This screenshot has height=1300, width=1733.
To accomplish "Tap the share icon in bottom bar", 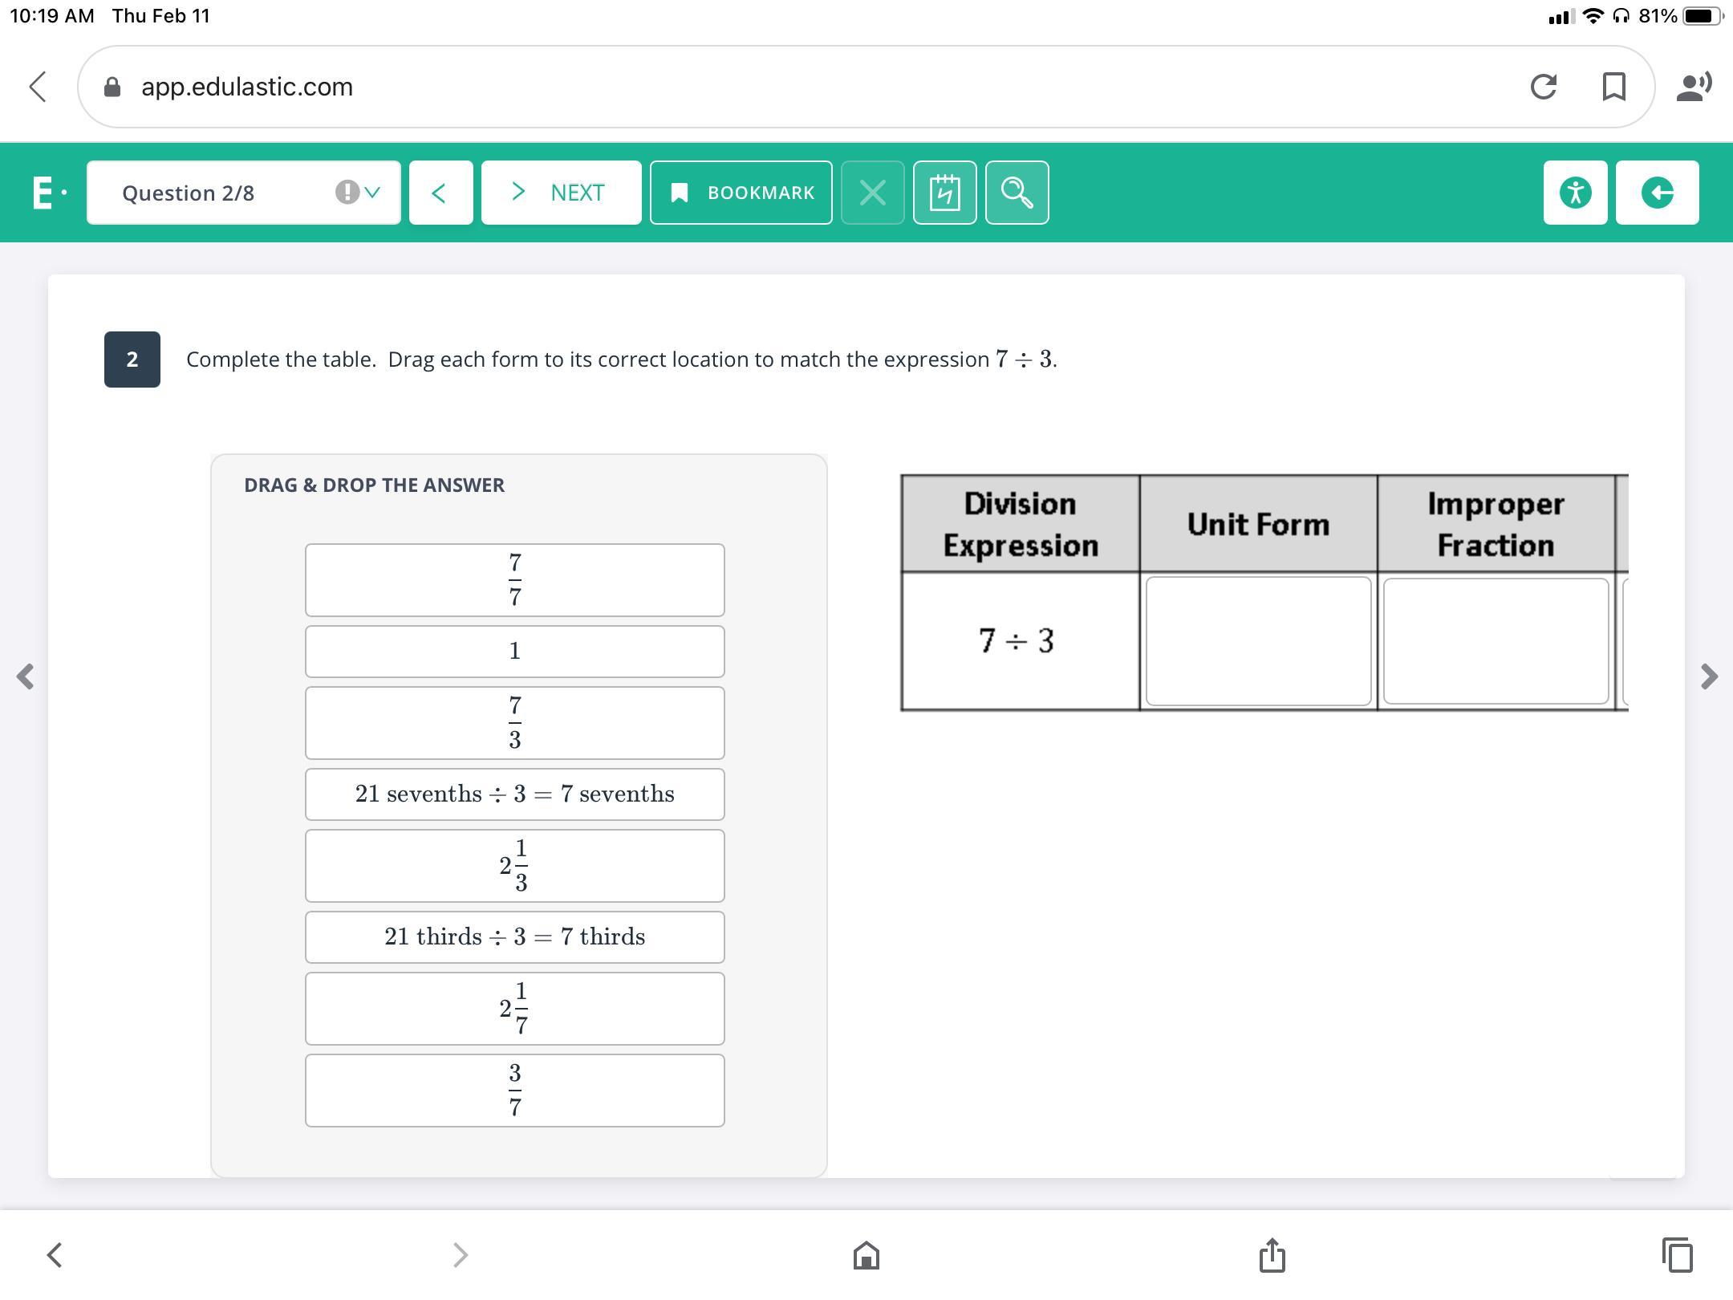I will (x=1272, y=1255).
